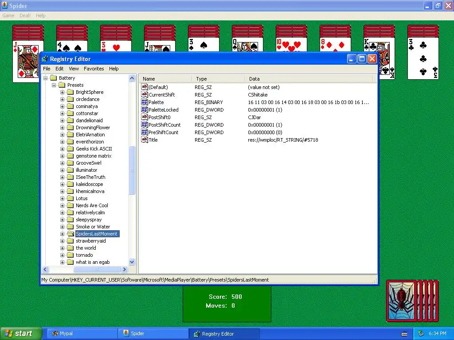Select the gemstone matrix key
This screenshot has height=340, width=454.
[94, 156]
